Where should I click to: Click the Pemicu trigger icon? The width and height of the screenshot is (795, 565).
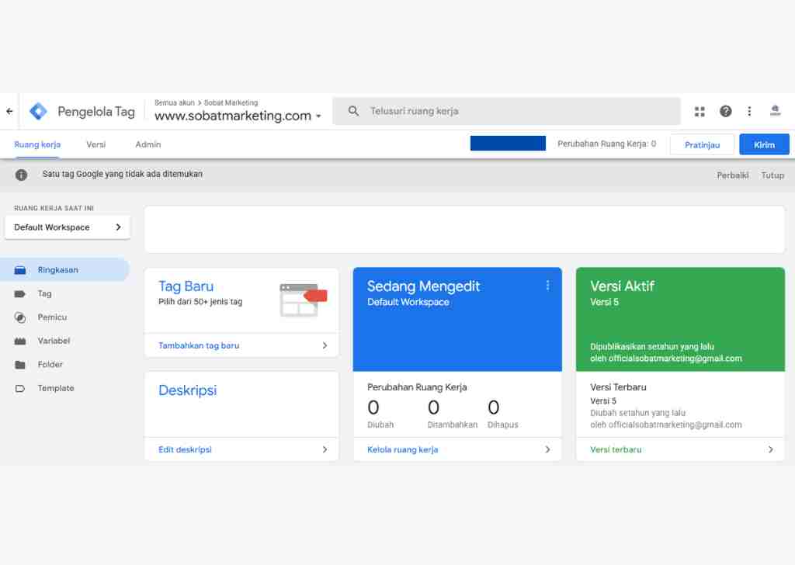click(x=19, y=317)
